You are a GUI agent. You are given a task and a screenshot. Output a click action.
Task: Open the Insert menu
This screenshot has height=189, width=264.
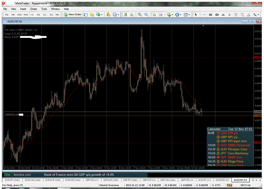pos(23,9)
